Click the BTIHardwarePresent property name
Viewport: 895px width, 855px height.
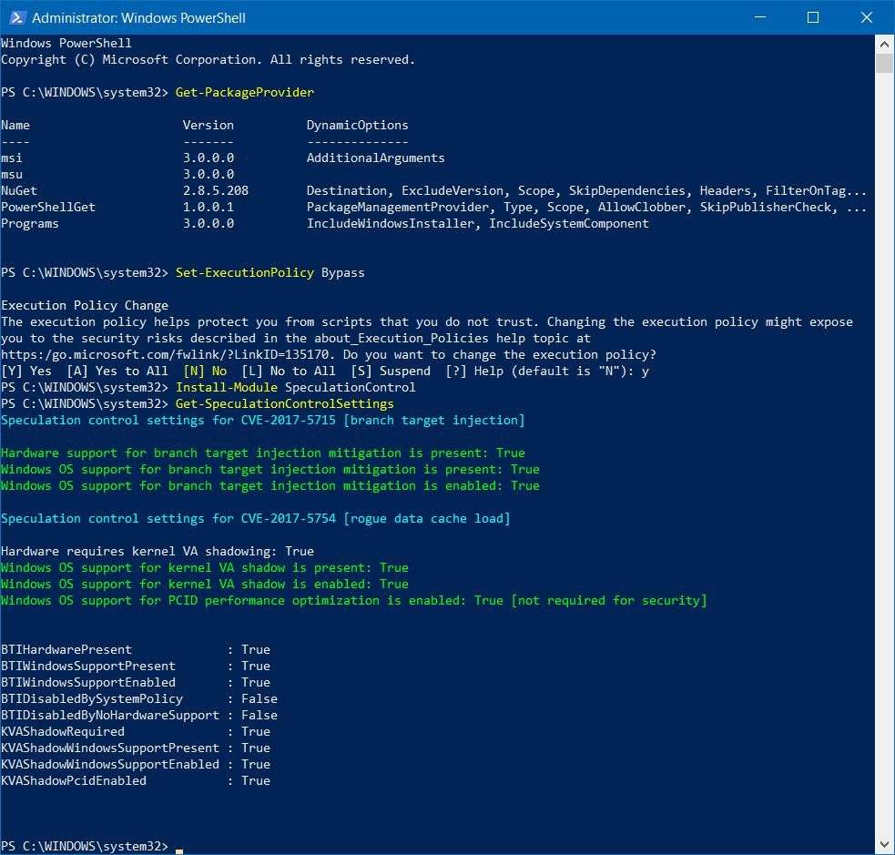[66, 649]
